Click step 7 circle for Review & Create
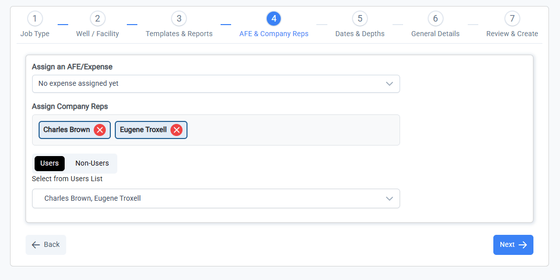Screen dimensions: 560x280 point(512,19)
